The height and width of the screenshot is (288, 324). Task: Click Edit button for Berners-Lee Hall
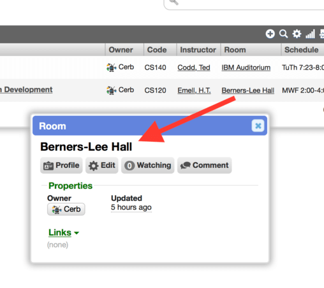[x=102, y=165]
